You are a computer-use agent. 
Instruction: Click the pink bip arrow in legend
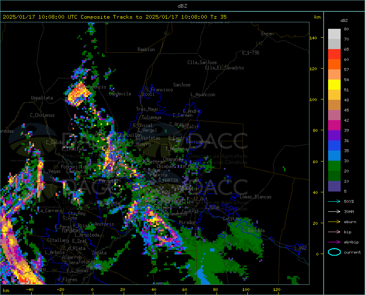point(334,232)
